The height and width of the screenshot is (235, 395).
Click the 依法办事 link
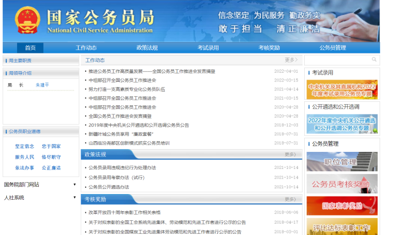[x=25, y=168]
